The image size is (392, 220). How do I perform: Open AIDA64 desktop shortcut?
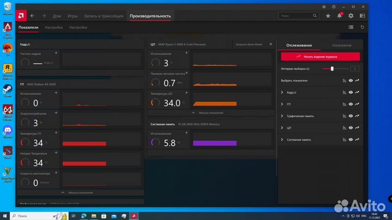8,112
